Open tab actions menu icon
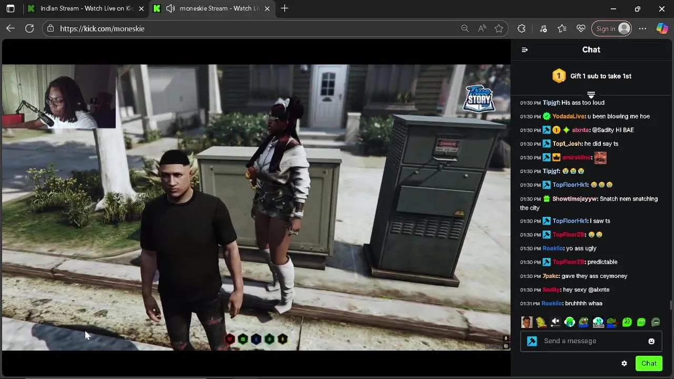Image resolution: width=674 pixels, height=379 pixels. click(x=11, y=8)
